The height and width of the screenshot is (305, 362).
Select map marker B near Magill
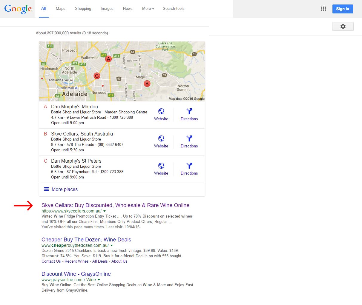click(147, 84)
